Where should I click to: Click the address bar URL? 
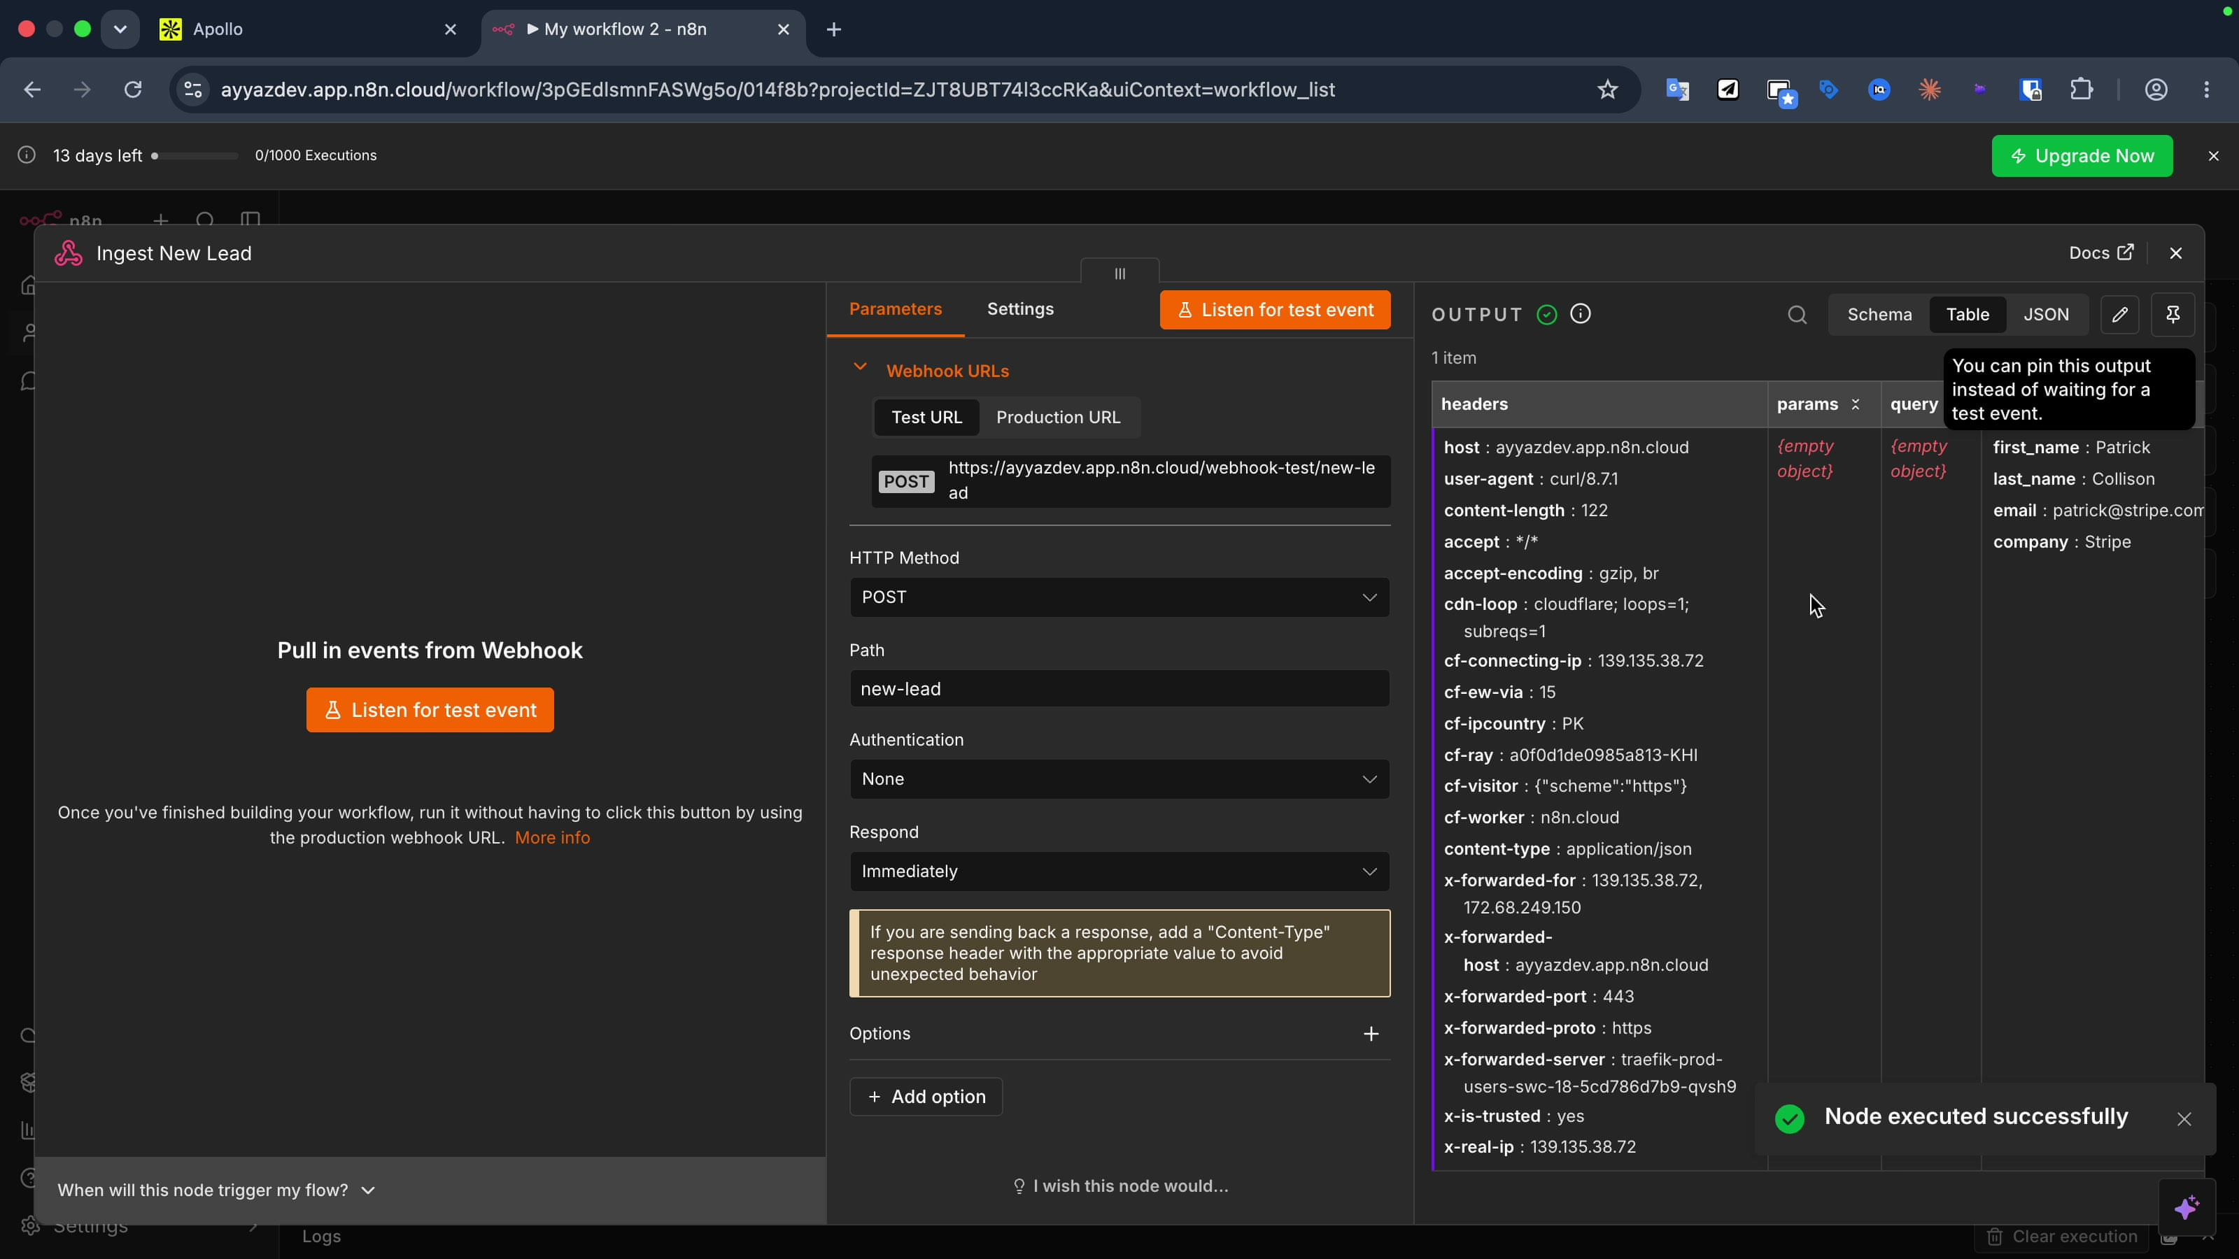point(777,90)
